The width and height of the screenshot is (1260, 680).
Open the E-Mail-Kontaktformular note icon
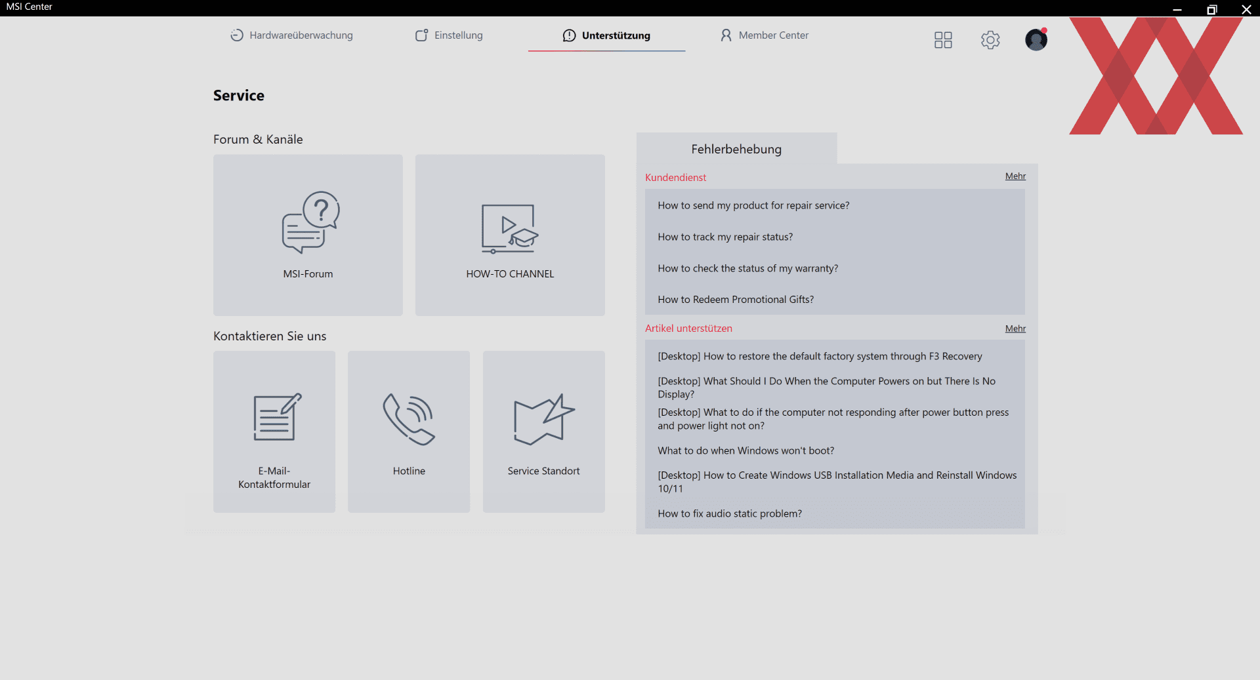click(278, 417)
